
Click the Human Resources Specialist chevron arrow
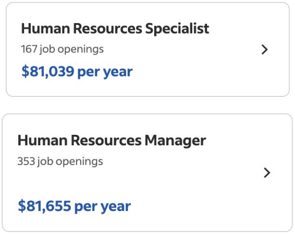(x=264, y=50)
